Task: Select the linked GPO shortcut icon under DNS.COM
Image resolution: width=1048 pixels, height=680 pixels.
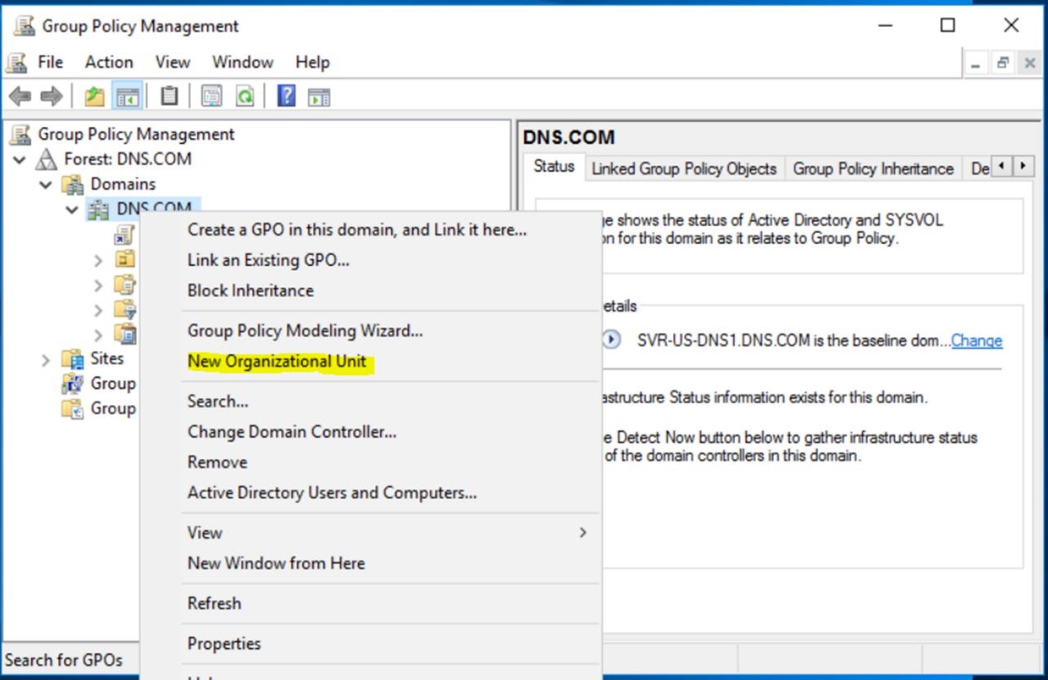Action: [x=124, y=235]
